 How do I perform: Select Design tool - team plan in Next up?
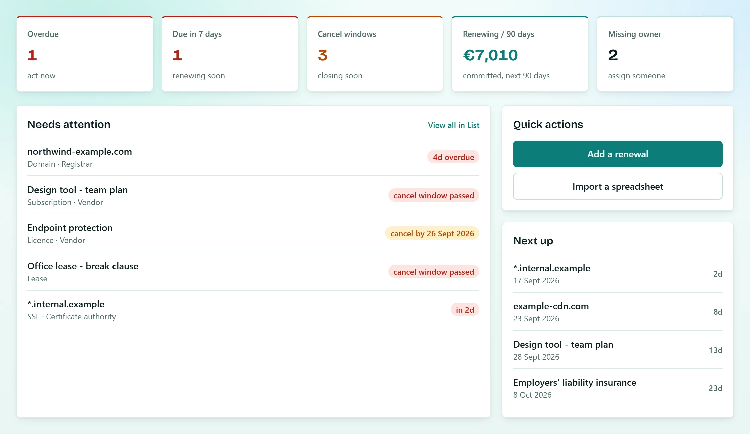point(617,350)
